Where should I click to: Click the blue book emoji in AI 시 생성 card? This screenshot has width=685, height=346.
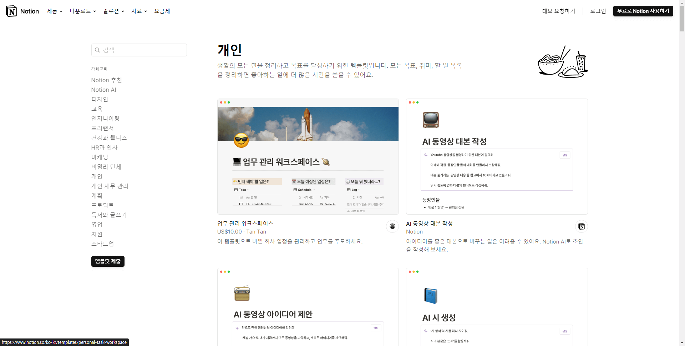(431, 296)
